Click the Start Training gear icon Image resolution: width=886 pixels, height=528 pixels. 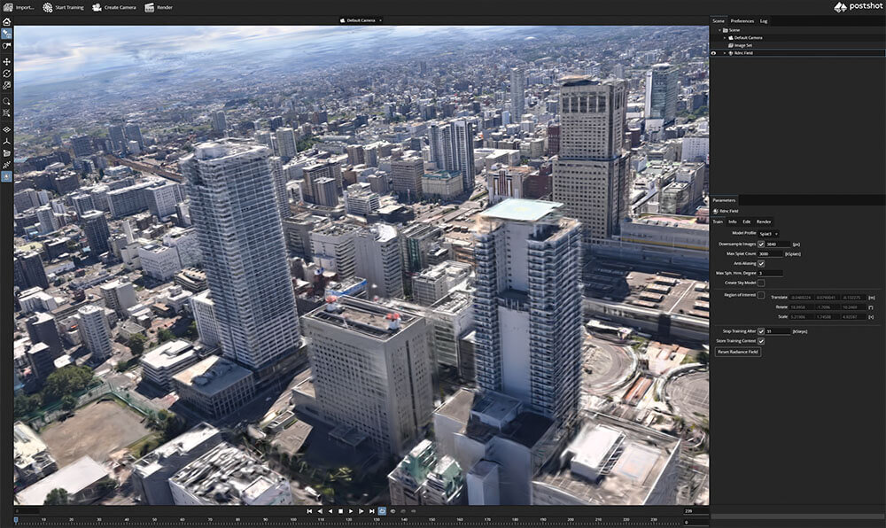(48, 7)
